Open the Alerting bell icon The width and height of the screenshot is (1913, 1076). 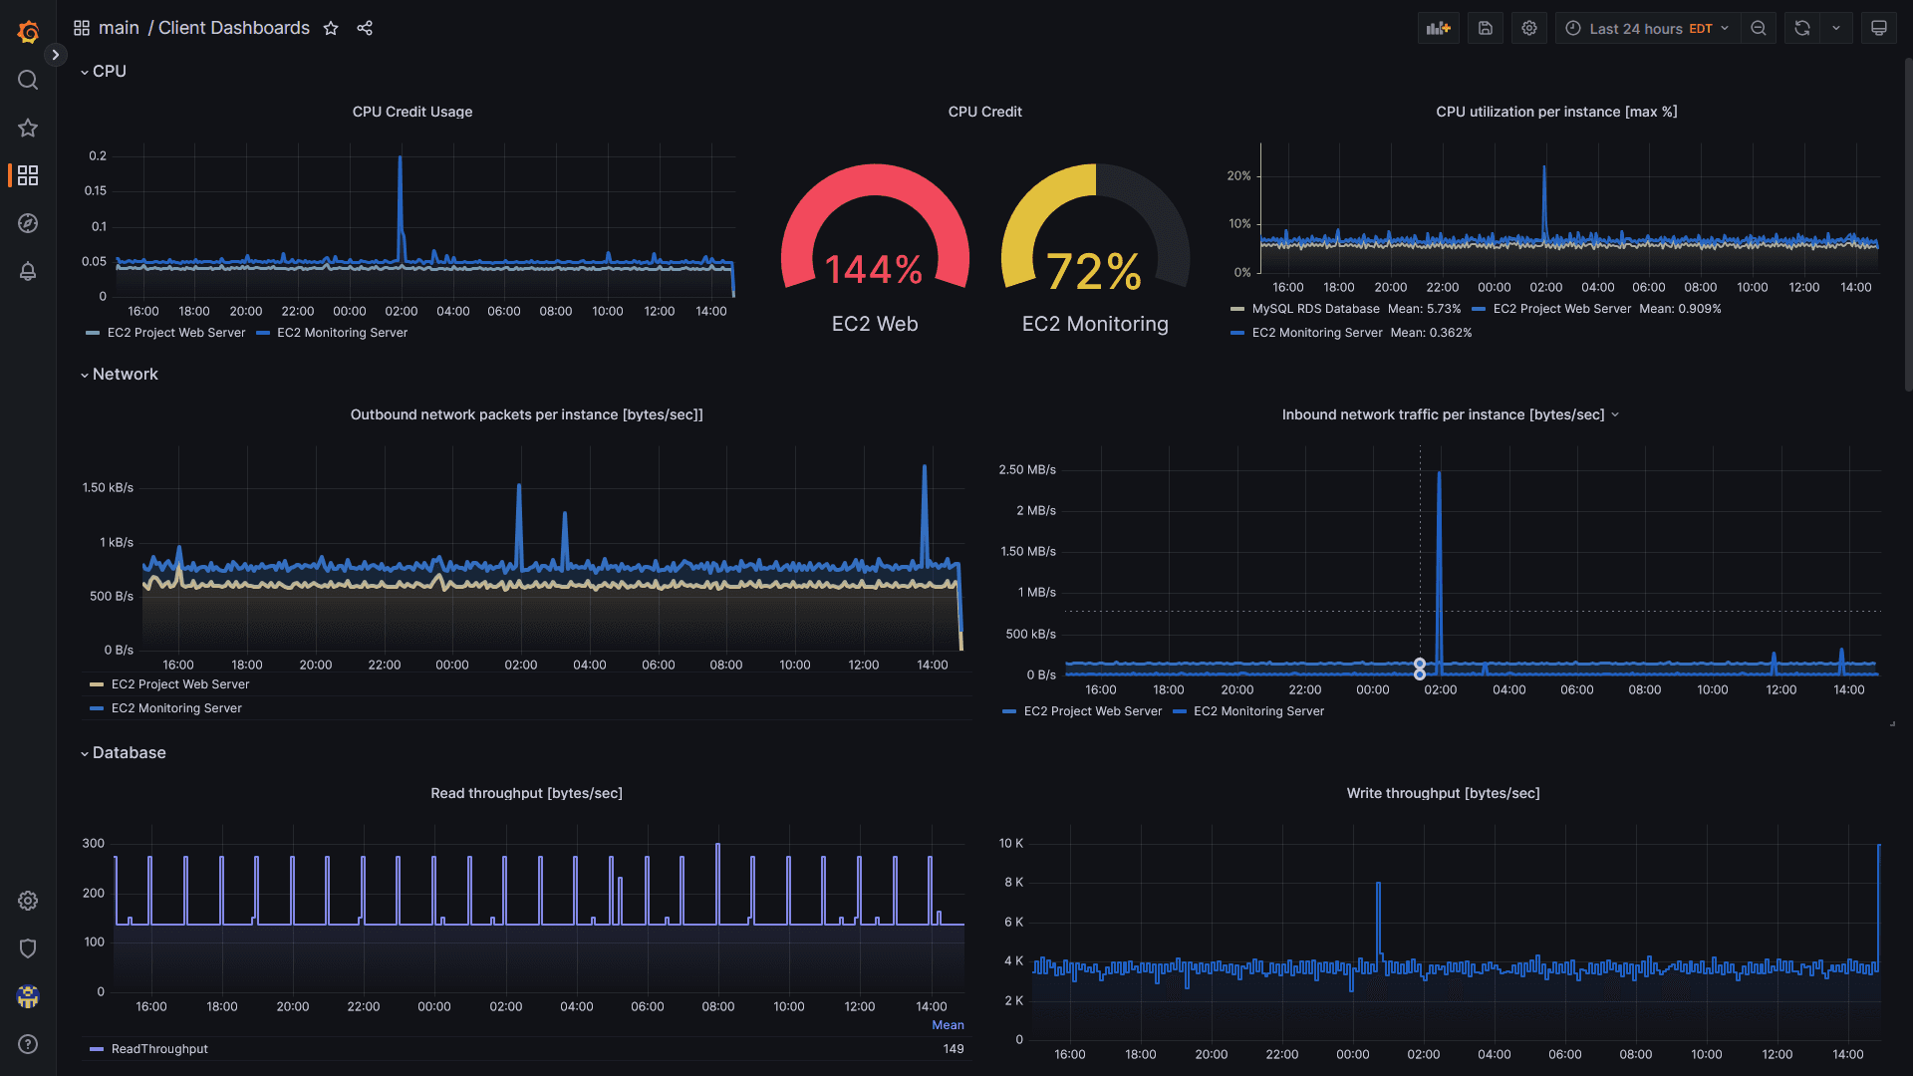tap(28, 271)
